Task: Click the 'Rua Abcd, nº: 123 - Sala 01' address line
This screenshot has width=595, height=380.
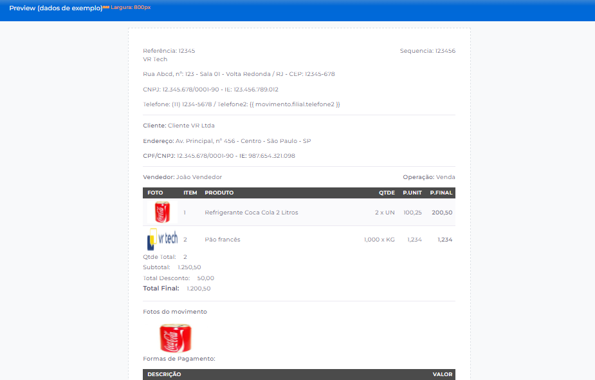Action: coord(239,74)
